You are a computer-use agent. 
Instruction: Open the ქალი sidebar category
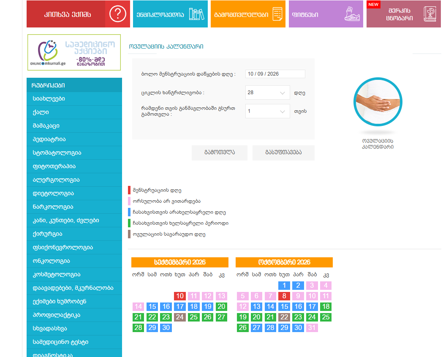[74, 112]
